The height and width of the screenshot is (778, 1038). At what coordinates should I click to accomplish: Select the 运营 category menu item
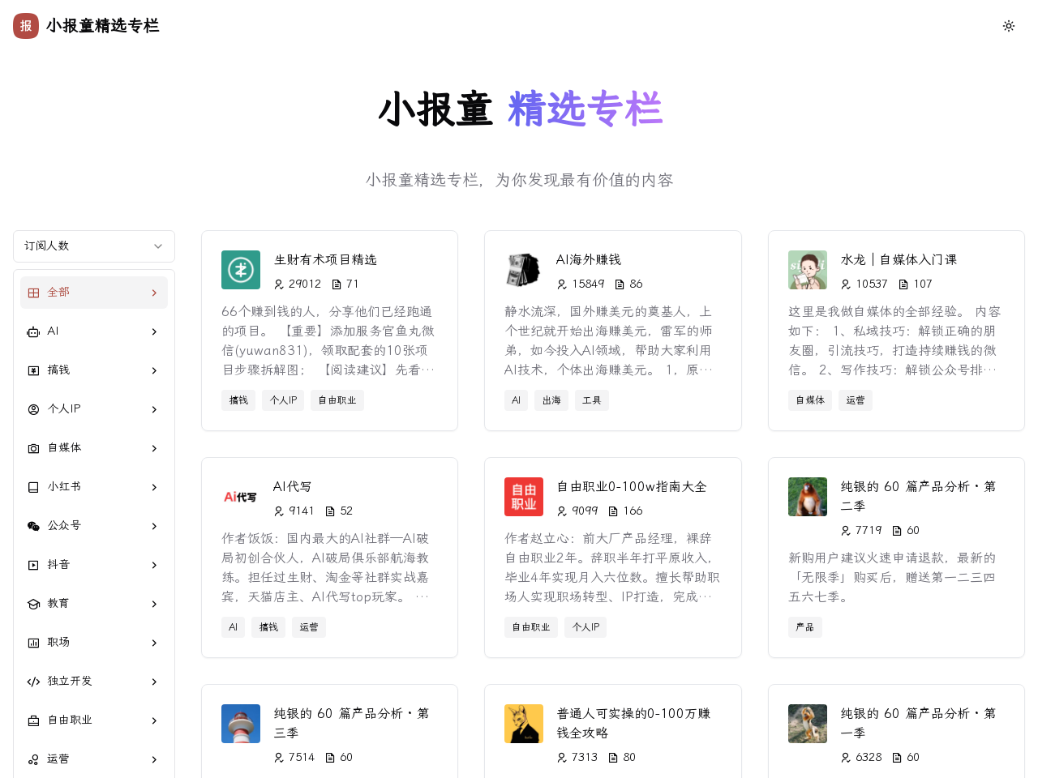pos(94,759)
